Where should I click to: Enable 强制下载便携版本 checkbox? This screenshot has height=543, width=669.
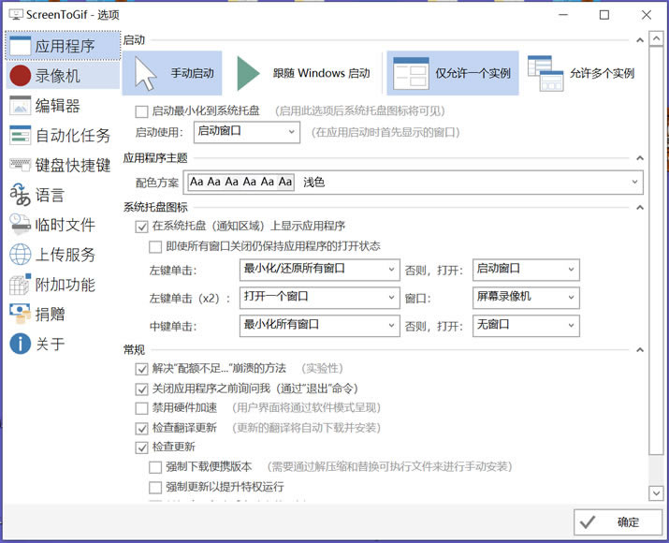155,467
